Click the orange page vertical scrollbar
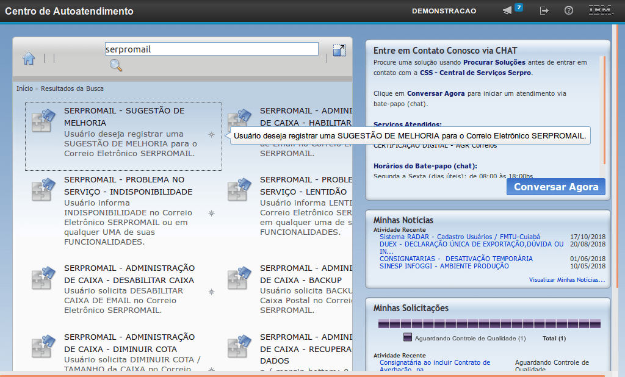This screenshot has height=377, width=625. tap(617, 157)
